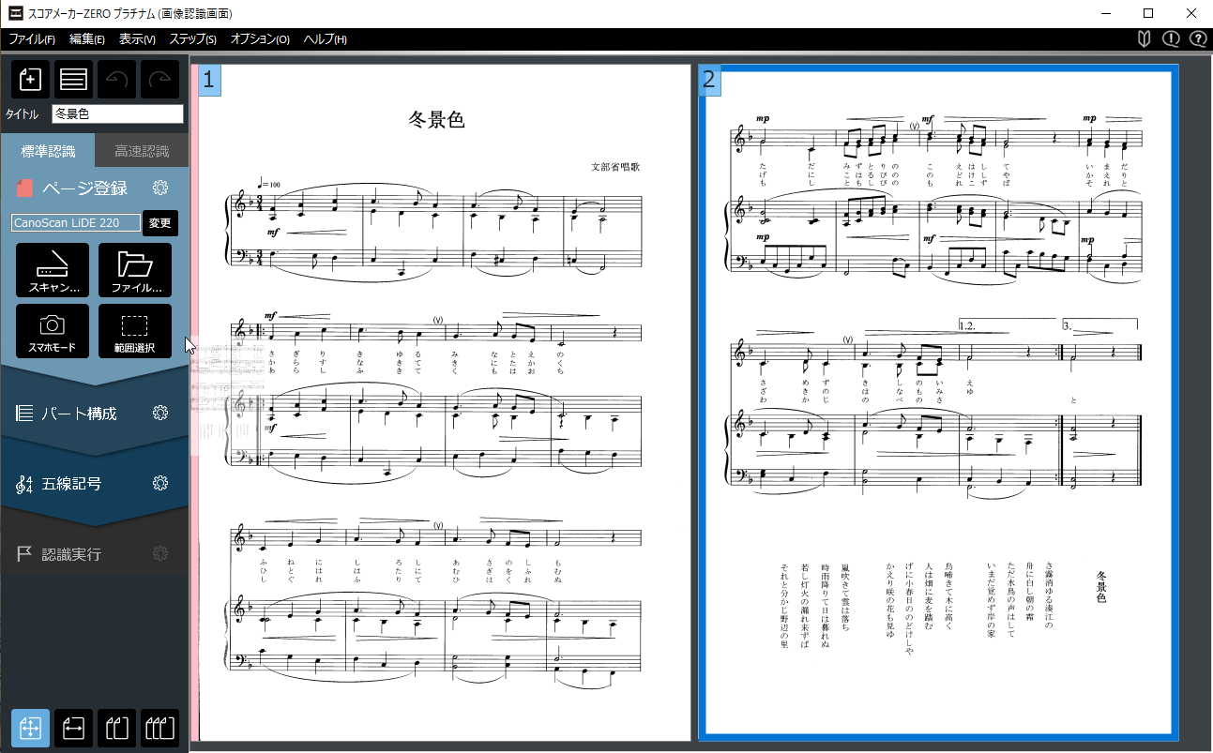Open the ファイル folder button
Viewport: 1213px width, 753px height.
pyautogui.click(x=135, y=270)
